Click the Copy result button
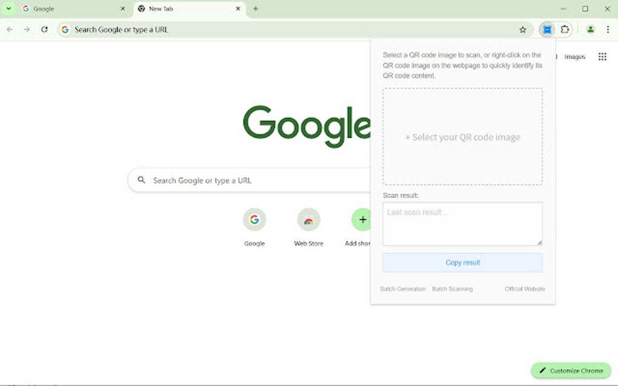This screenshot has width=618, height=386. 462,262
